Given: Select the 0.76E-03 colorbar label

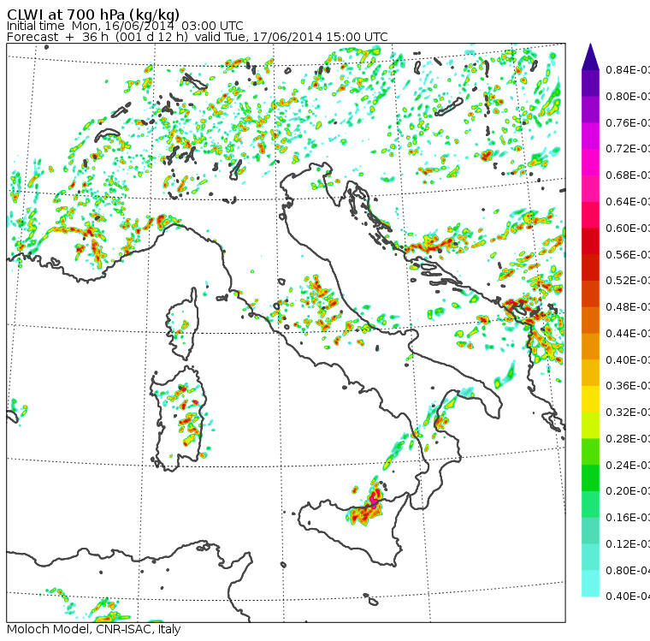Looking at the screenshot, I should [628, 122].
